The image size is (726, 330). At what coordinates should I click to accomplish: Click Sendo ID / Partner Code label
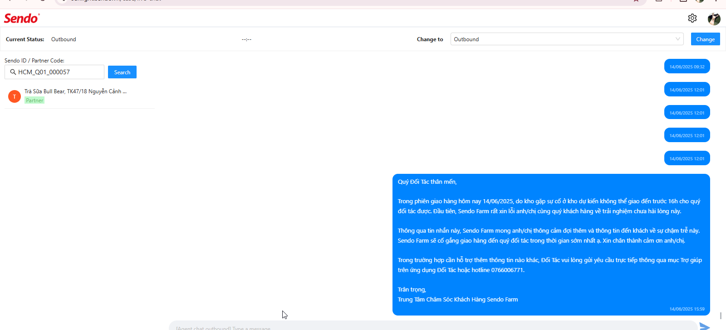coord(34,60)
